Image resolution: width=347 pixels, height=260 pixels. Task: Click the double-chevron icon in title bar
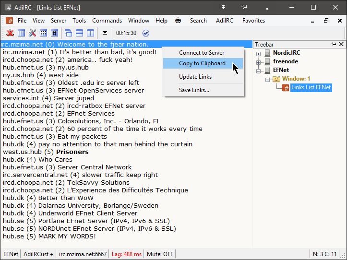[x=224, y=7]
